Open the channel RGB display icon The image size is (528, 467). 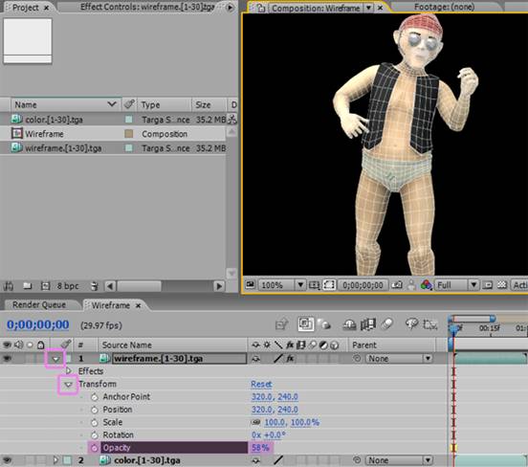tap(426, 285)
